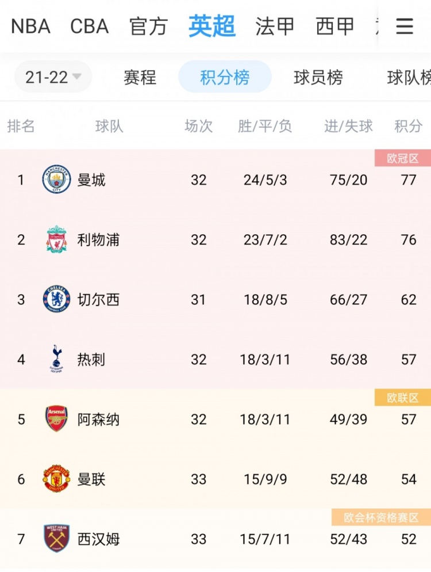The width and height of the screenshot is (431, 572).
Task: Tap the Manchester City club crest
Action: (56, 179)
